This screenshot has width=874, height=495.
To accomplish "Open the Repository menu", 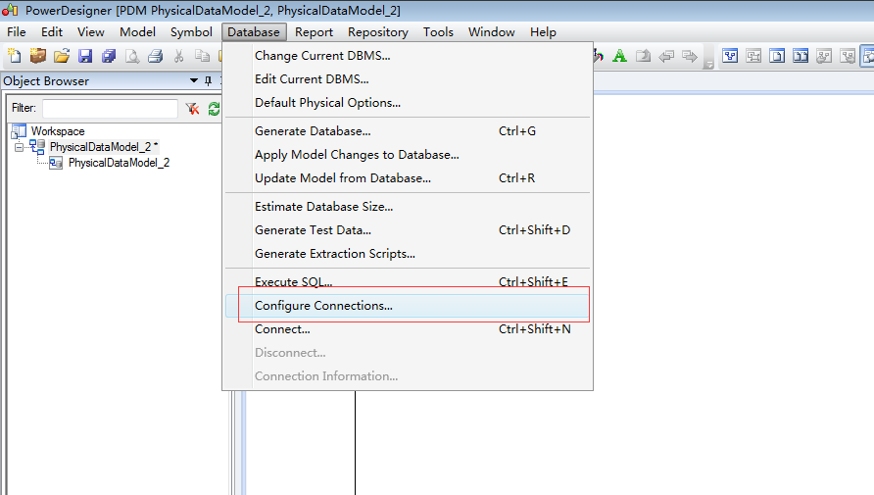I will pyautogui.click(x=378, y=31).
